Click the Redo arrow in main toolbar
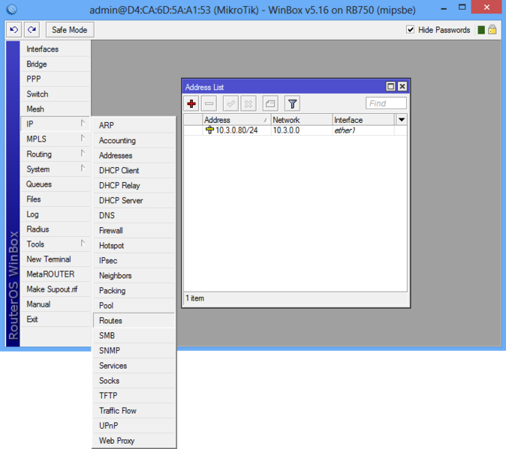 click(32, 30)
